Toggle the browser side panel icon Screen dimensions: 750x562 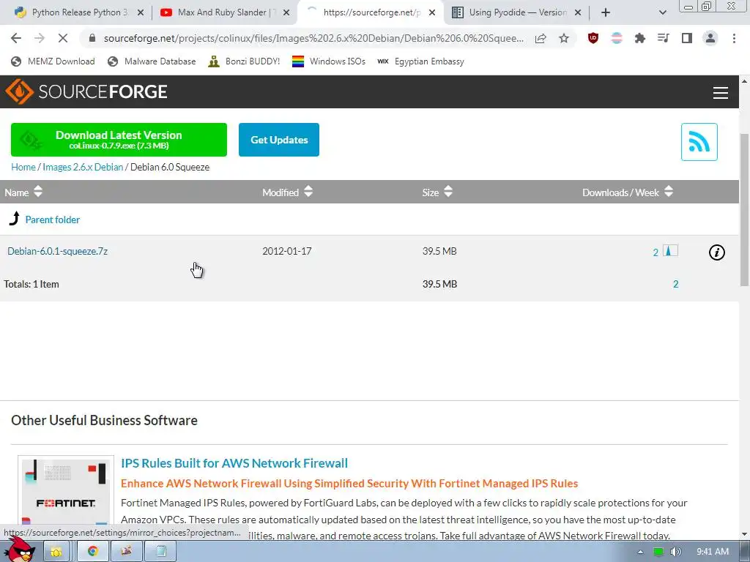click(687, 38)
